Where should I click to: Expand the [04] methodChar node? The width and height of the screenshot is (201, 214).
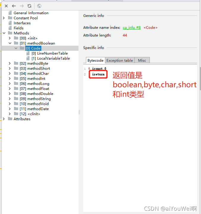click(10, 74)
